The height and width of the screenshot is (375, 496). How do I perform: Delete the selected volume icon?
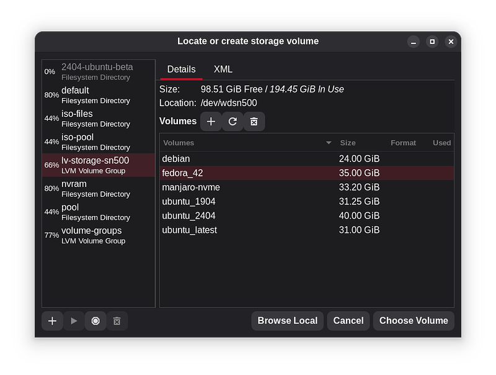coord(254,122)
